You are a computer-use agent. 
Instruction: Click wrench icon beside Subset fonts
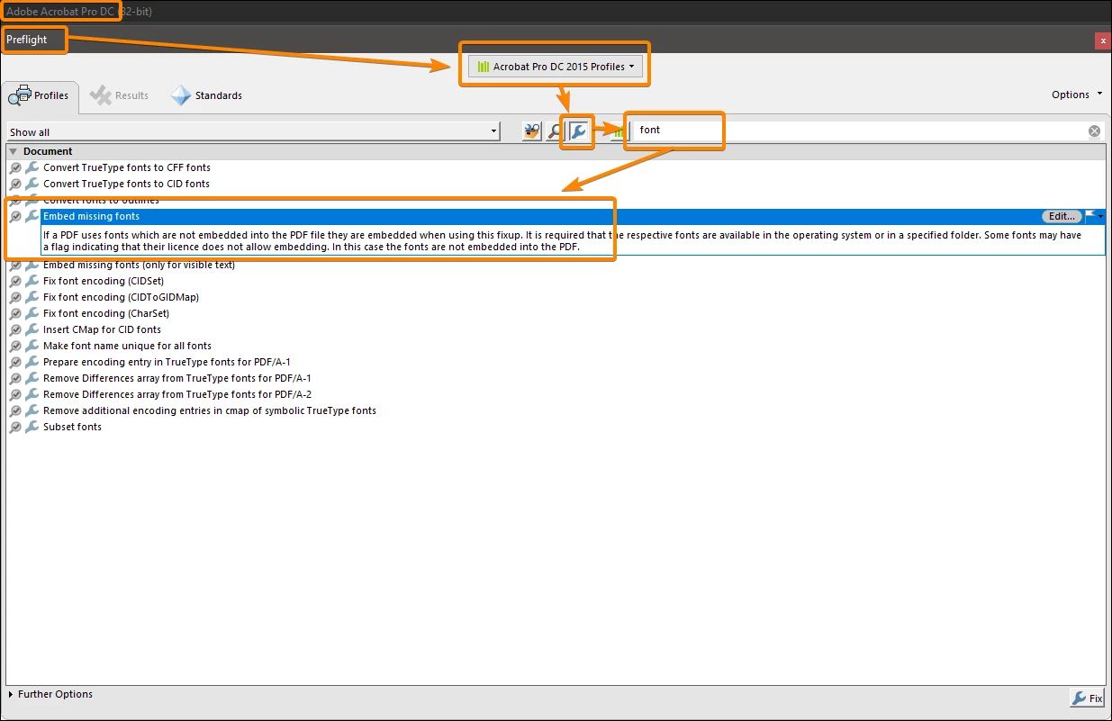coord(32,427)
